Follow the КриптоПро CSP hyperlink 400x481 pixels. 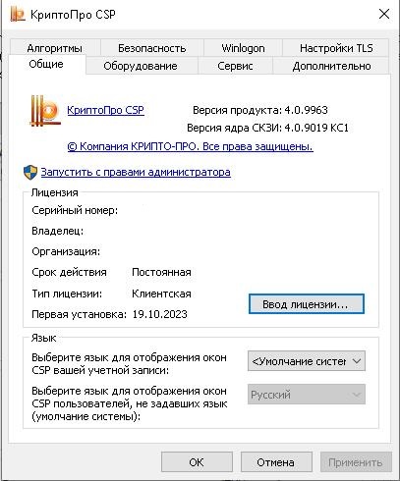105,110
